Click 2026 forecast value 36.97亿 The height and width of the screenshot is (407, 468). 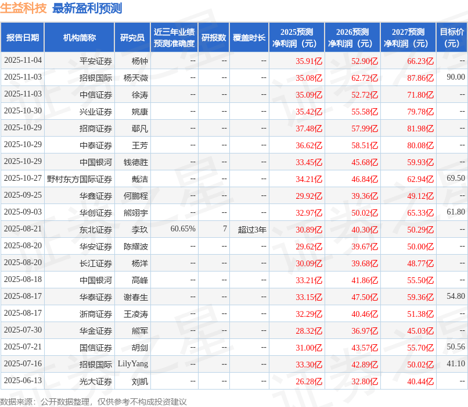(365, 331)
